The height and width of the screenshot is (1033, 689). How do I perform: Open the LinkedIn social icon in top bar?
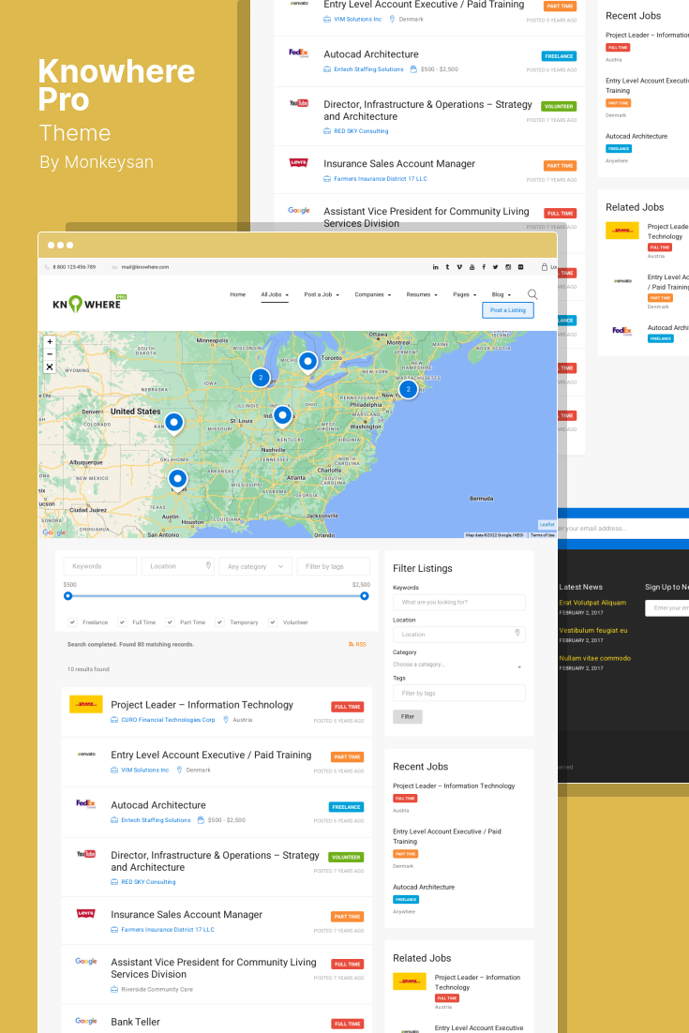[435, 267]
